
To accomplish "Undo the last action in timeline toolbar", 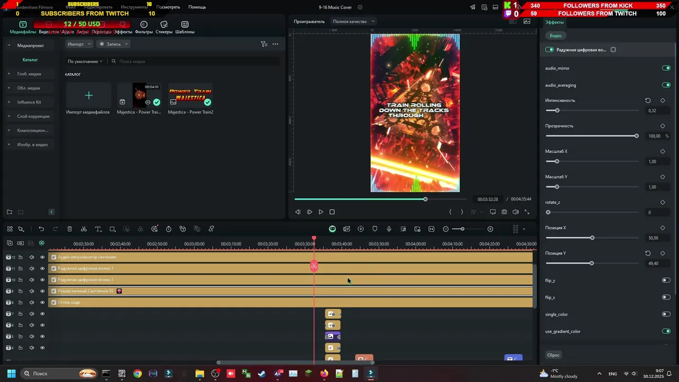I will (x=41, y=229).
